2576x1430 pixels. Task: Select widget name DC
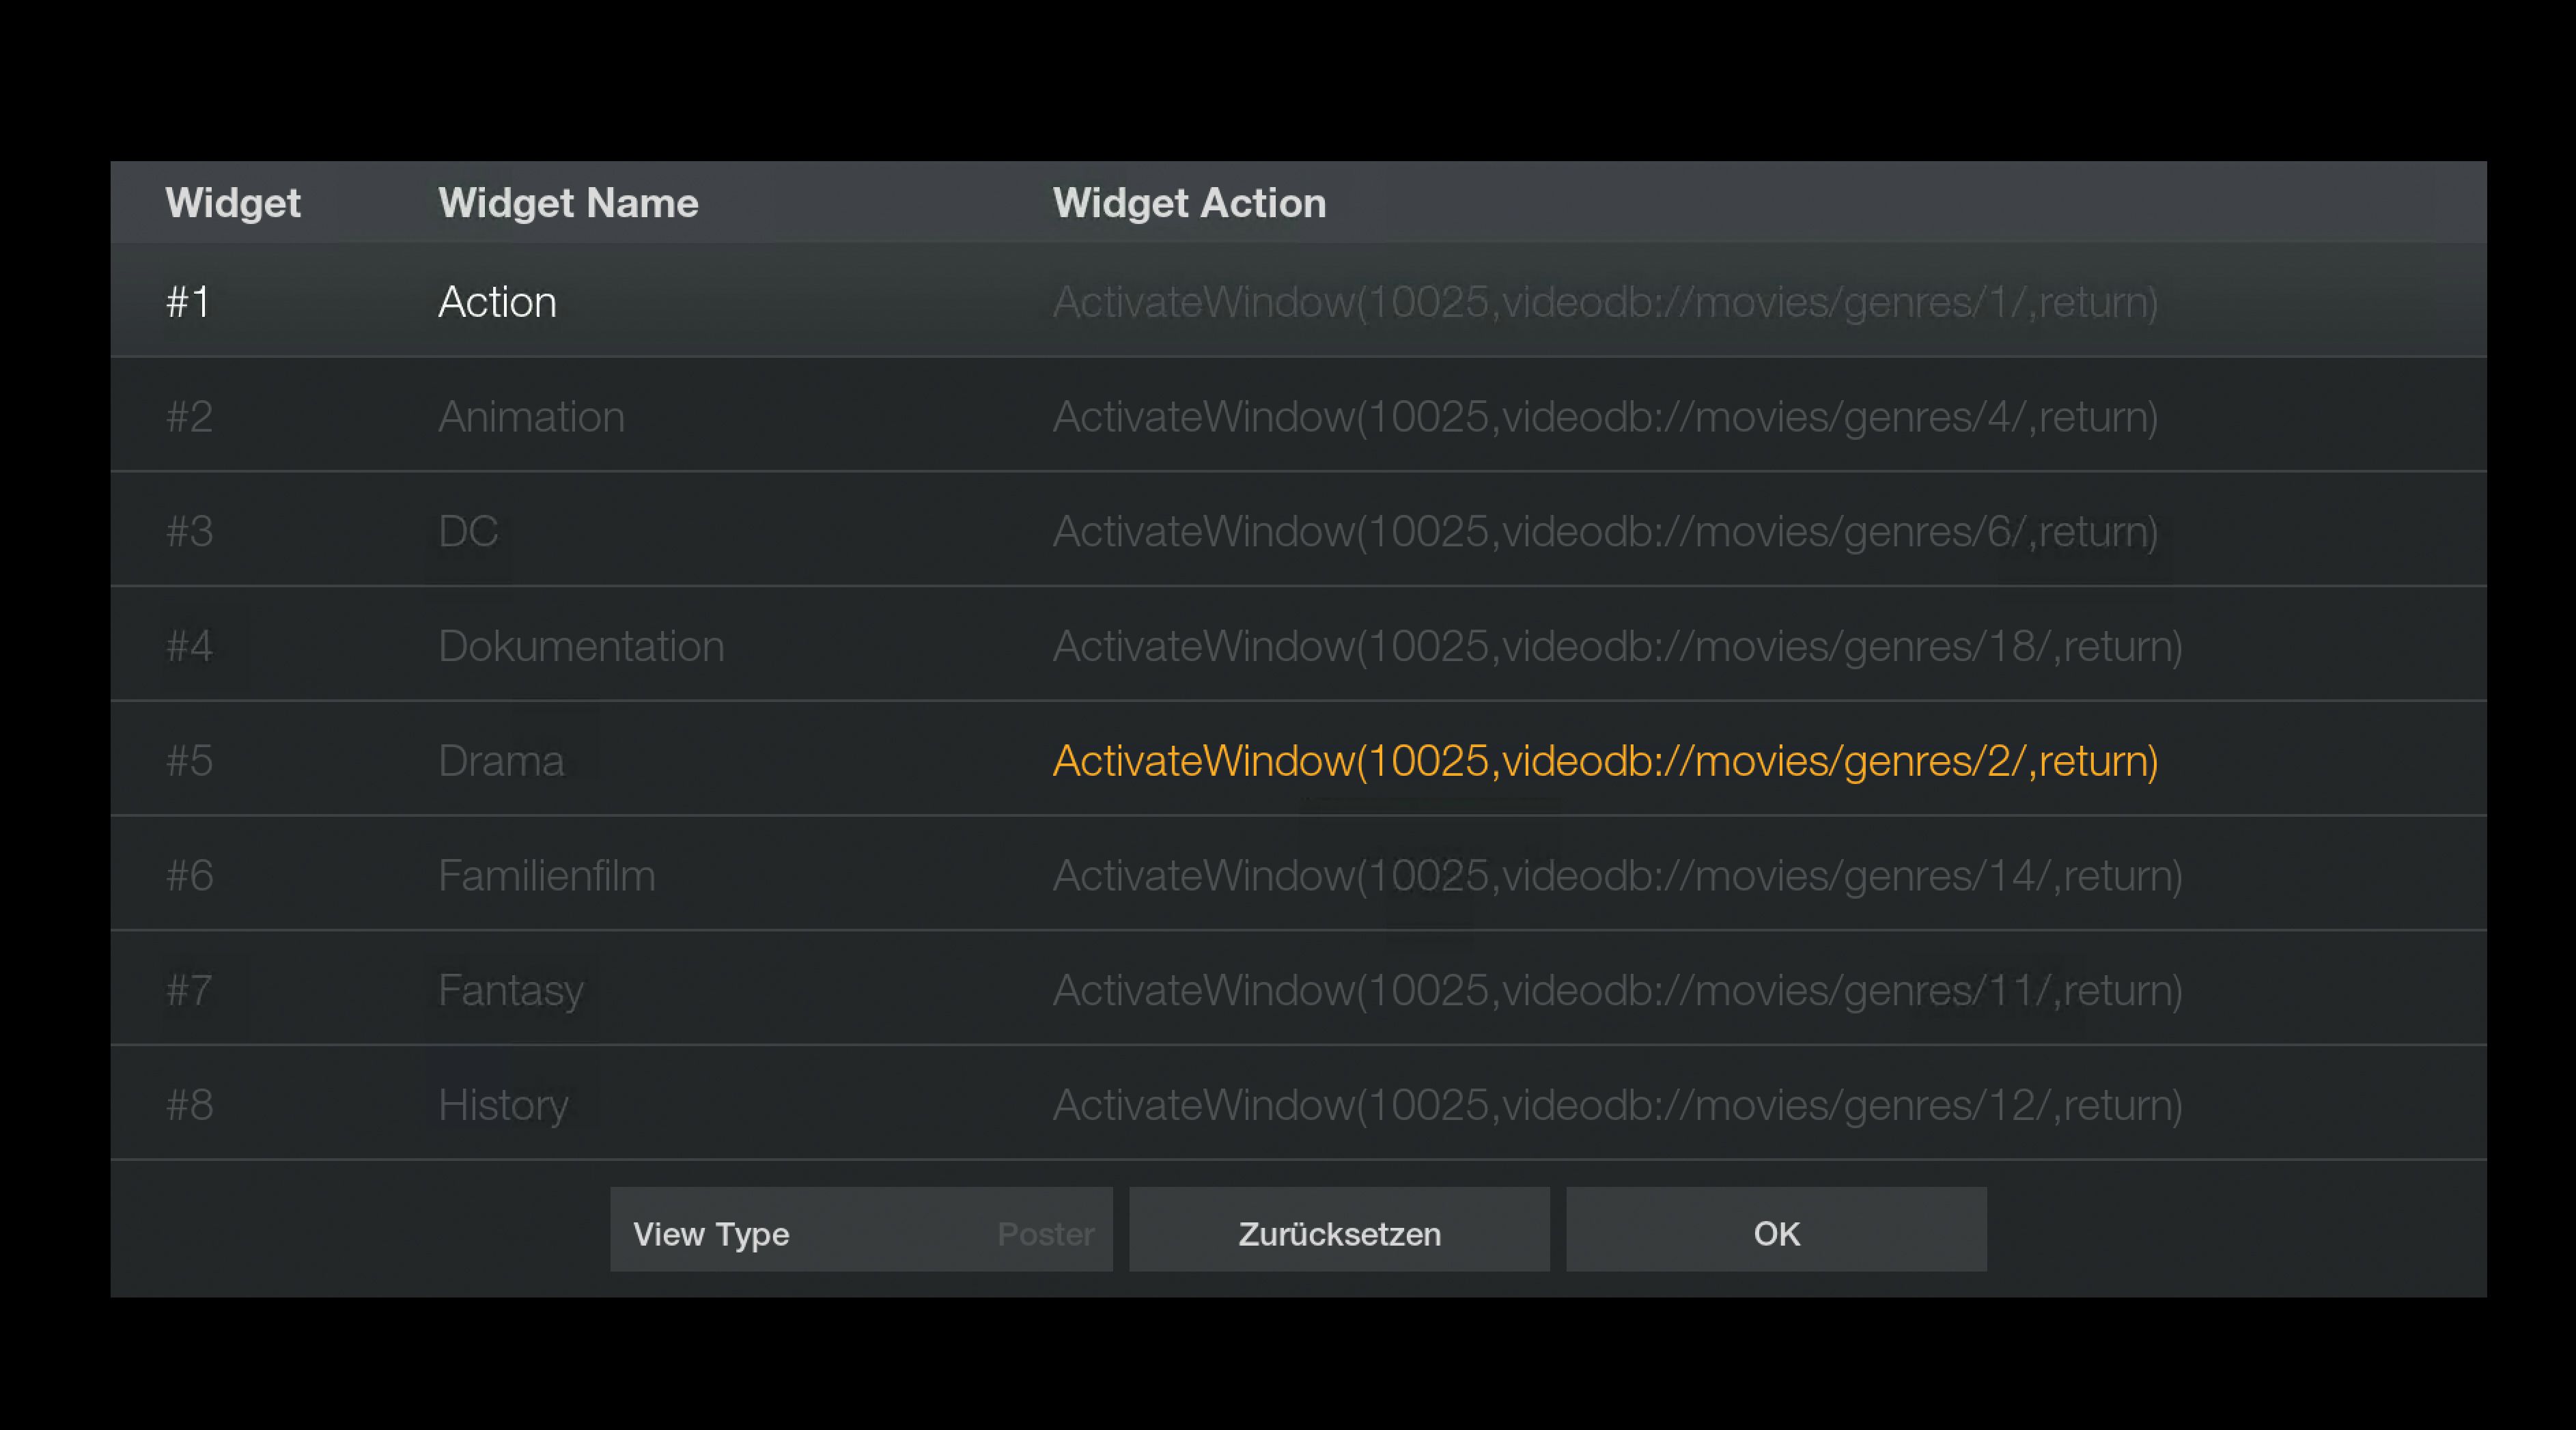[x=468, y=531]
